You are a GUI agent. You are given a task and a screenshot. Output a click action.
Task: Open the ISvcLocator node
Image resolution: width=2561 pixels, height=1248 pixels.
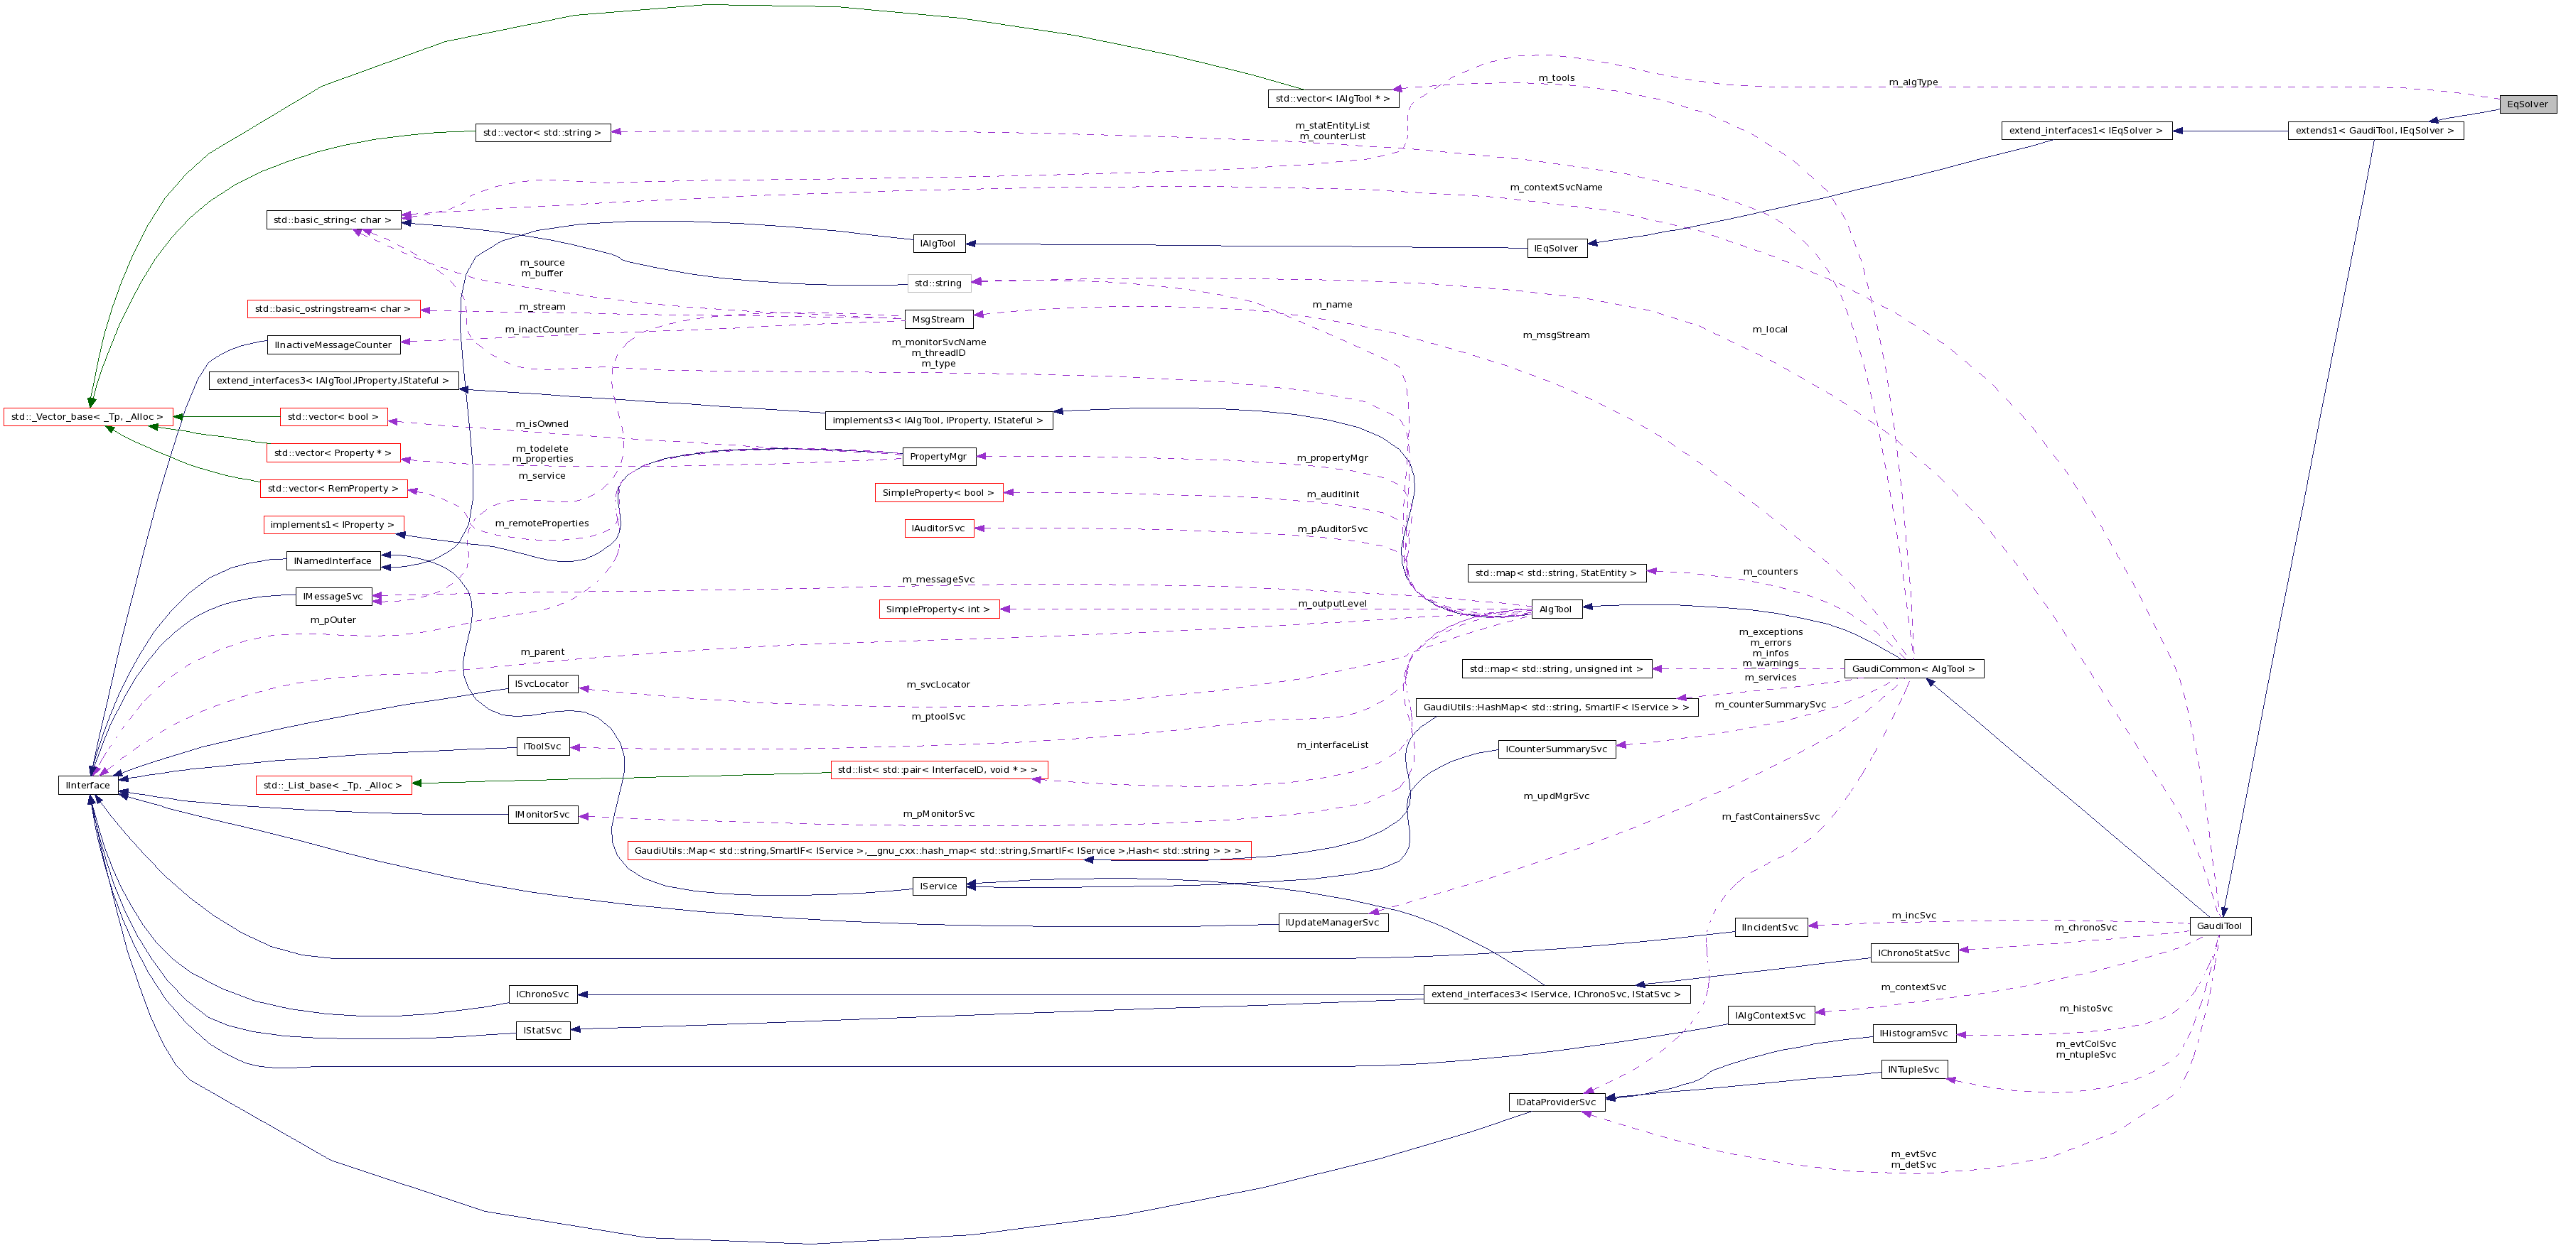543,683
